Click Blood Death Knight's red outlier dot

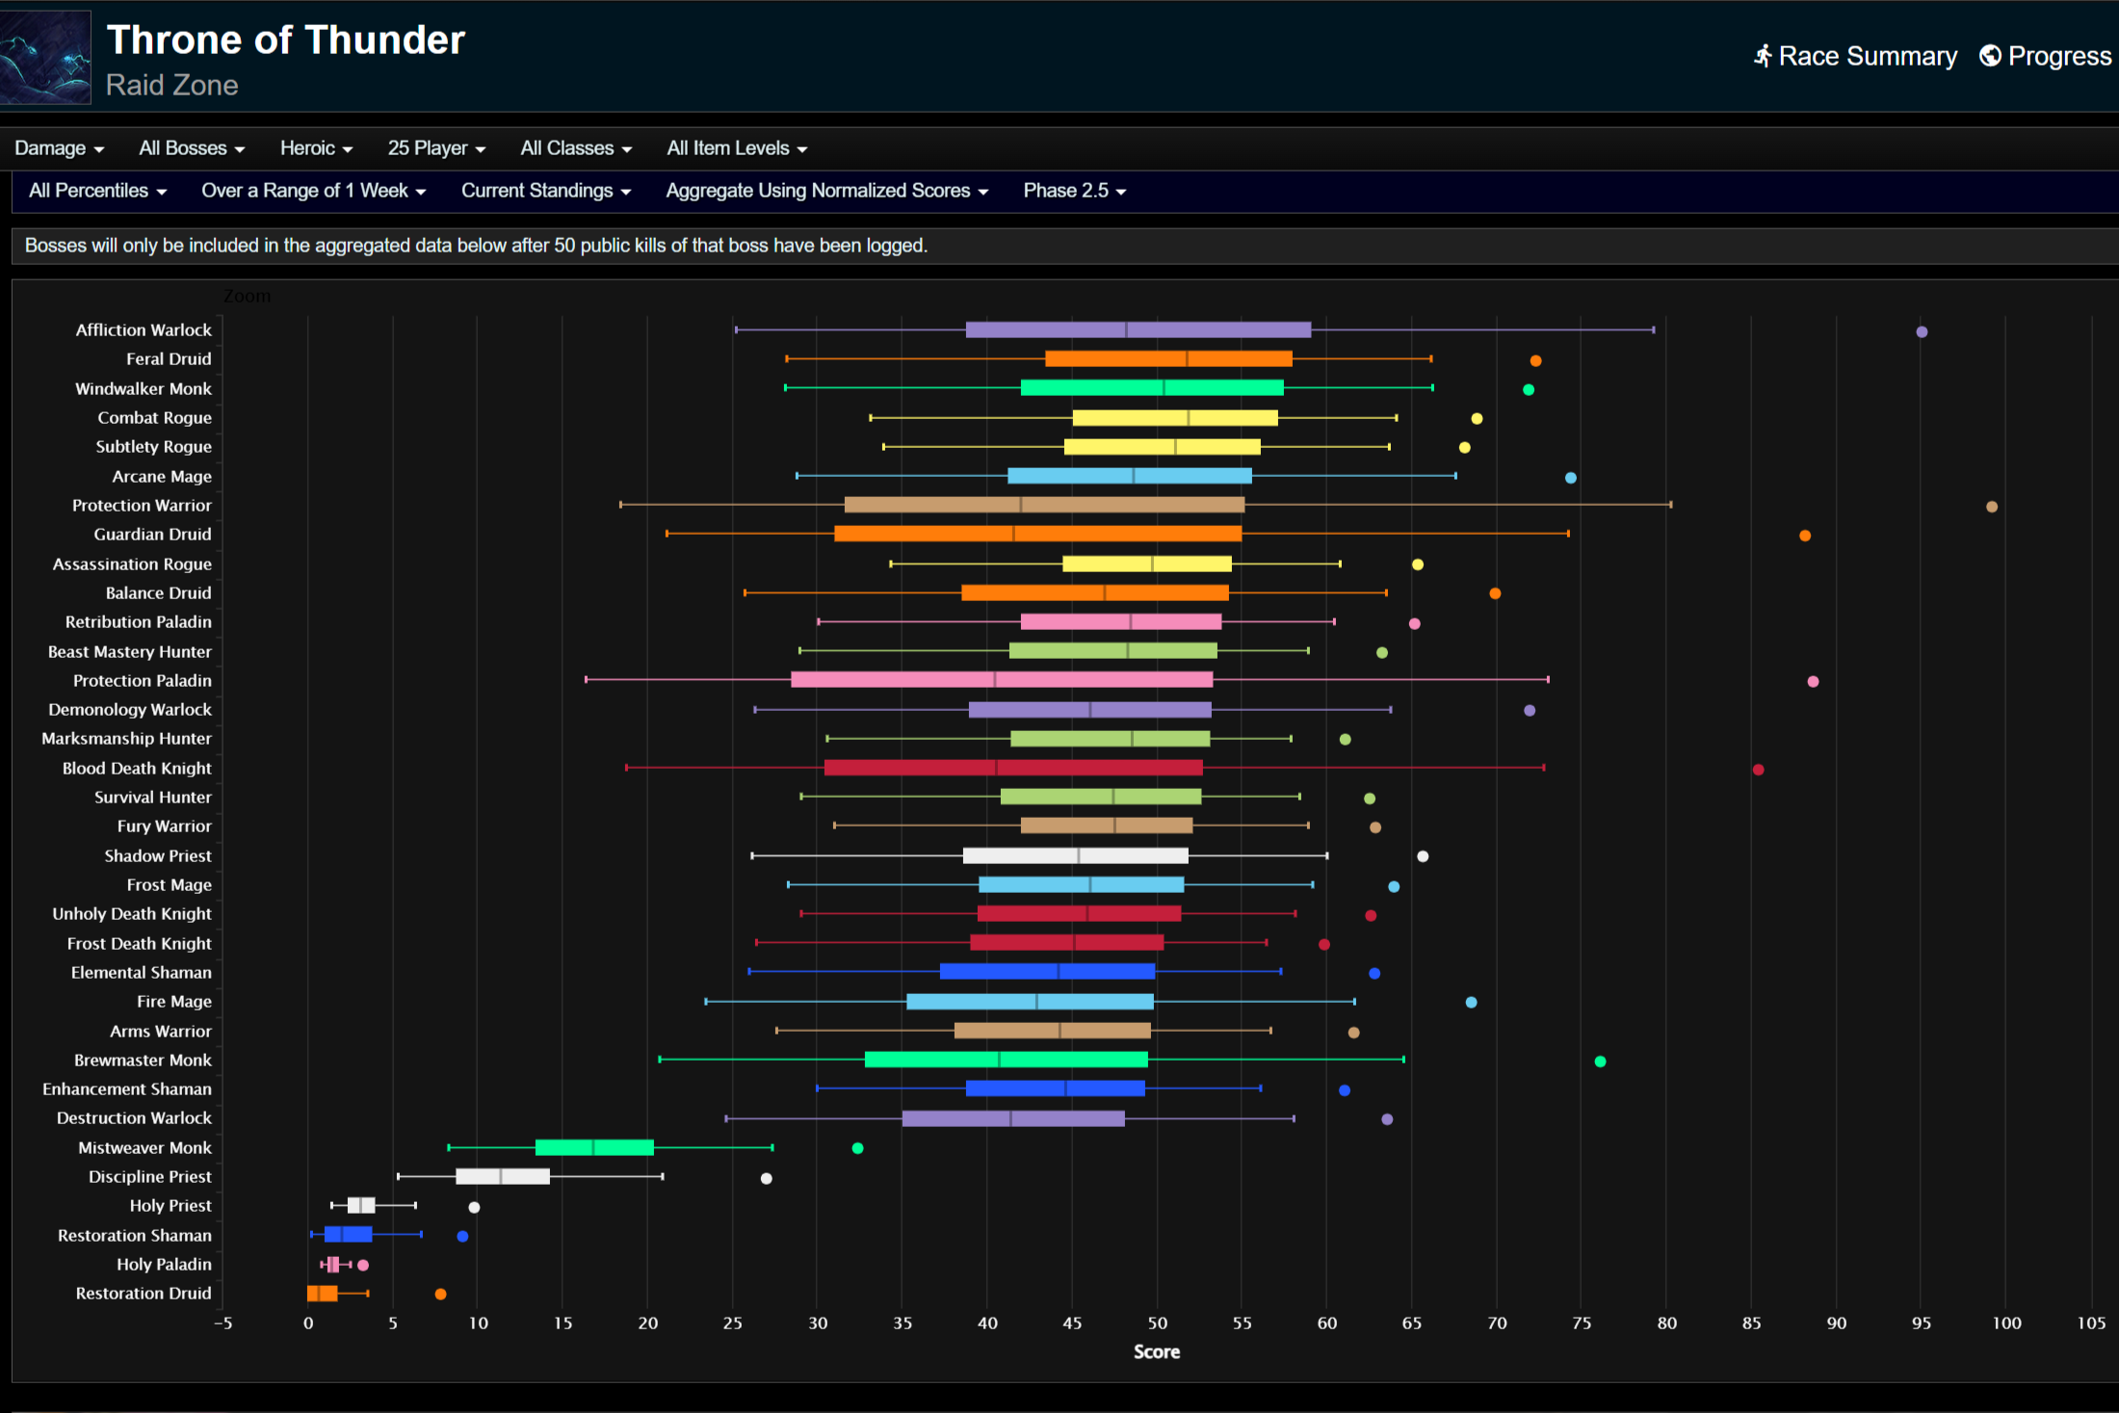point(1758,770)
